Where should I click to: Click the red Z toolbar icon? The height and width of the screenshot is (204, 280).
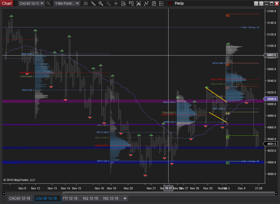point(170,3)
